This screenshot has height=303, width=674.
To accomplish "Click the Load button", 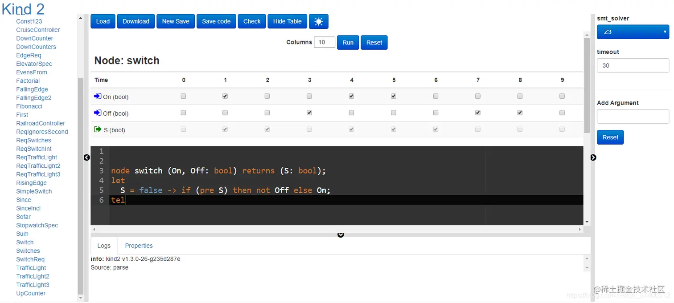I will (103, 21).
